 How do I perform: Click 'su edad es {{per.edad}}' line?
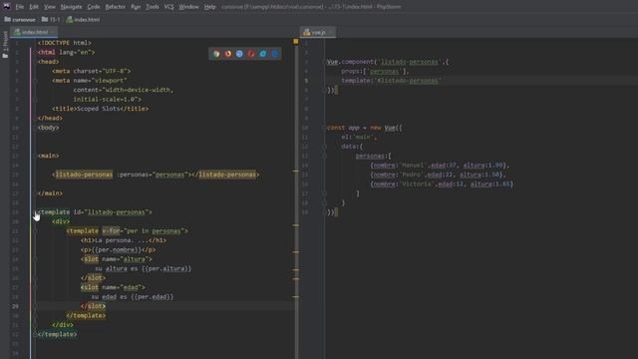133,297
